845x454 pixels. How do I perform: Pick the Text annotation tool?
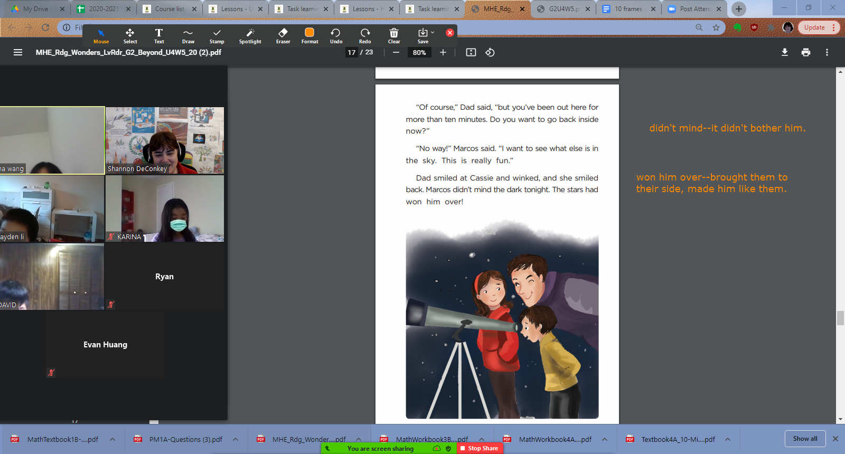click(x=159, y=36)
